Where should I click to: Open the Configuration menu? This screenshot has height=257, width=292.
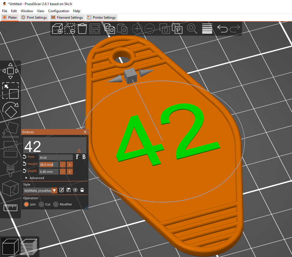pyautogui.click(x=58, y=11)
